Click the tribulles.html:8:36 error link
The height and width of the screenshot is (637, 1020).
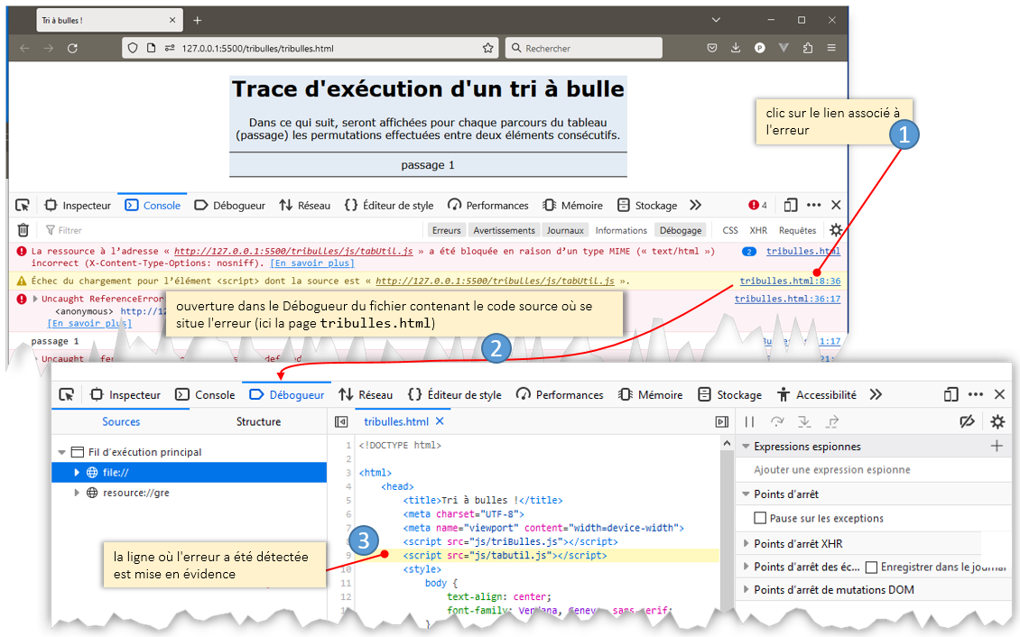pos(790,281)
